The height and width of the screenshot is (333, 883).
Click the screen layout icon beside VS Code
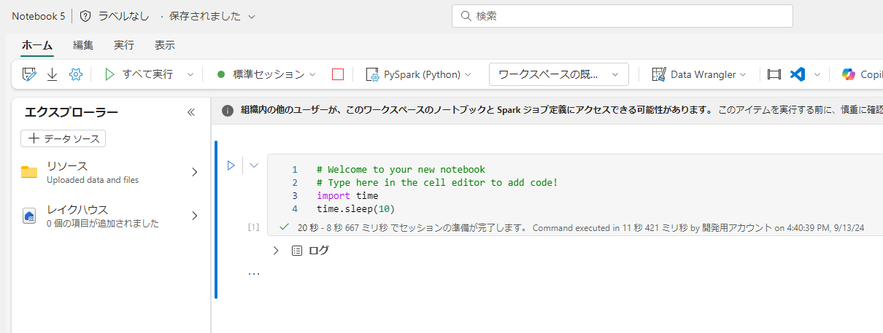[x=774, y=74]
